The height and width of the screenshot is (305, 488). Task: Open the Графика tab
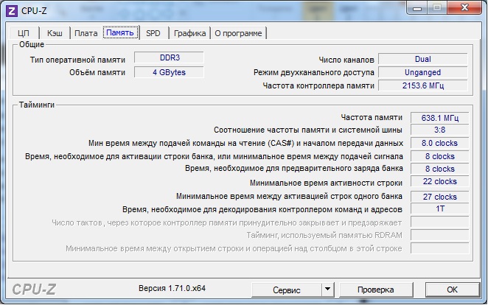click(189, 33)
